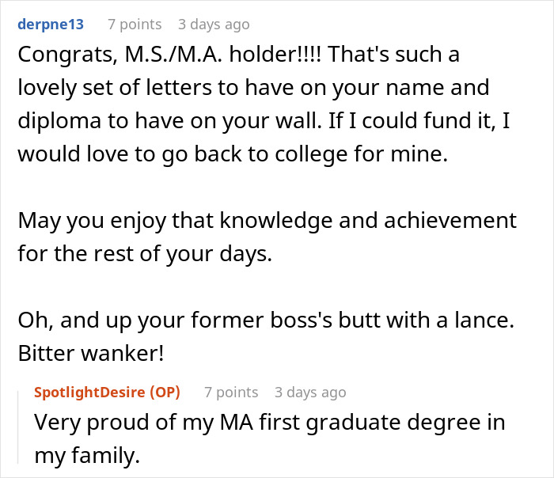
Task: Open derpne13's user profile
Action: 51,25
